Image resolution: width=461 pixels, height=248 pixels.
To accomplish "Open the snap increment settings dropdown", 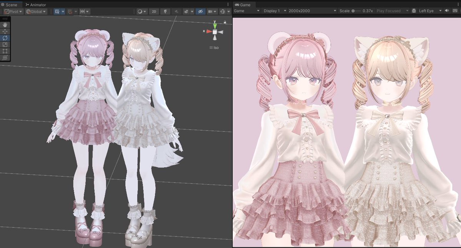I will [84, 12].
